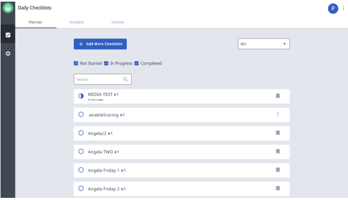This screenshot has width=348, height=200.
Task: Open the Angela Friday 1 #1 checklist
Action: point(182,170)
